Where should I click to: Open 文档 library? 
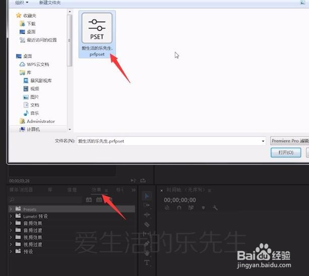[31, 105]
